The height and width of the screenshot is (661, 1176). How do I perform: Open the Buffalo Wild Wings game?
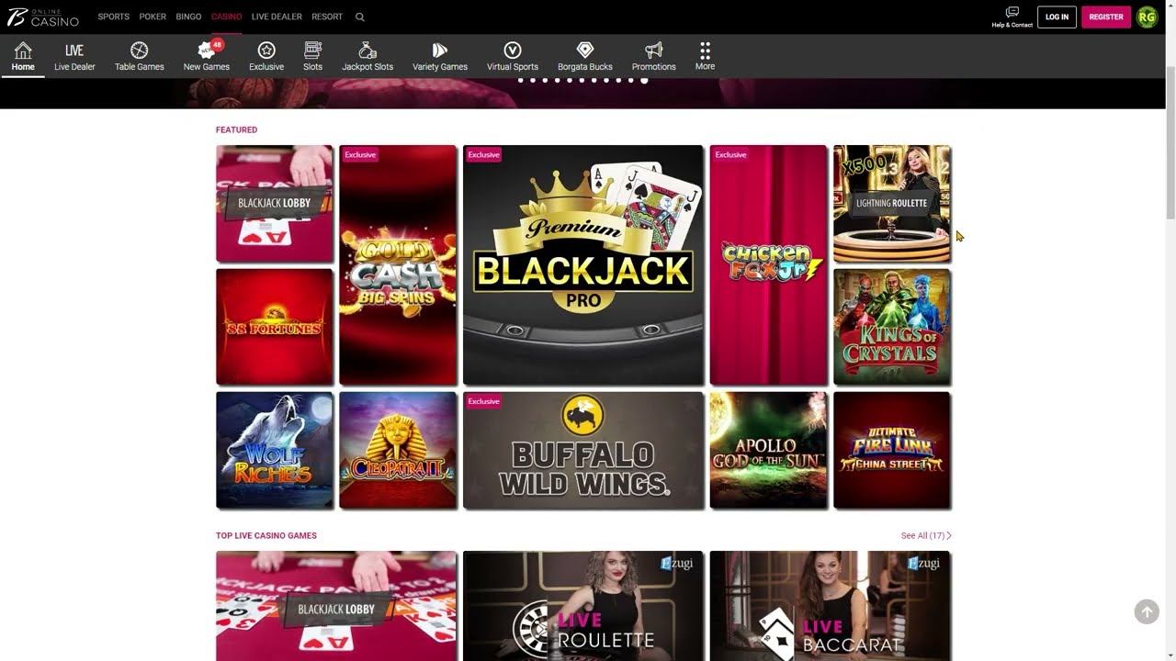coord(583,450)
